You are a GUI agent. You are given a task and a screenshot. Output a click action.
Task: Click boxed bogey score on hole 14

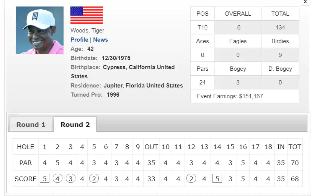[x=217, y=178]
